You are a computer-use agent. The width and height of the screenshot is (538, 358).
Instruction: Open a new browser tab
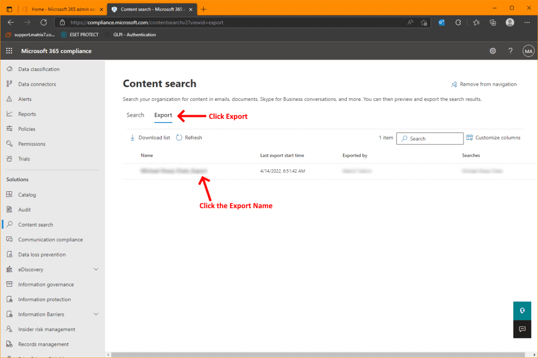click(203, 9)
